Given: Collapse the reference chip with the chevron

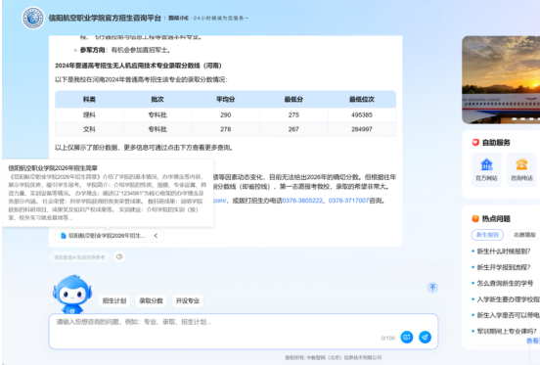Looking at the screenshot, I should [x=156, y=236].
